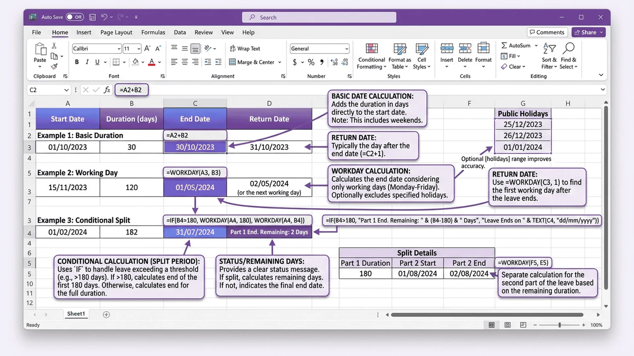The width and height of the screenshot is (634, 356).
Task: Open the Conditional Formatting gallery
Action: pos(371,56)
